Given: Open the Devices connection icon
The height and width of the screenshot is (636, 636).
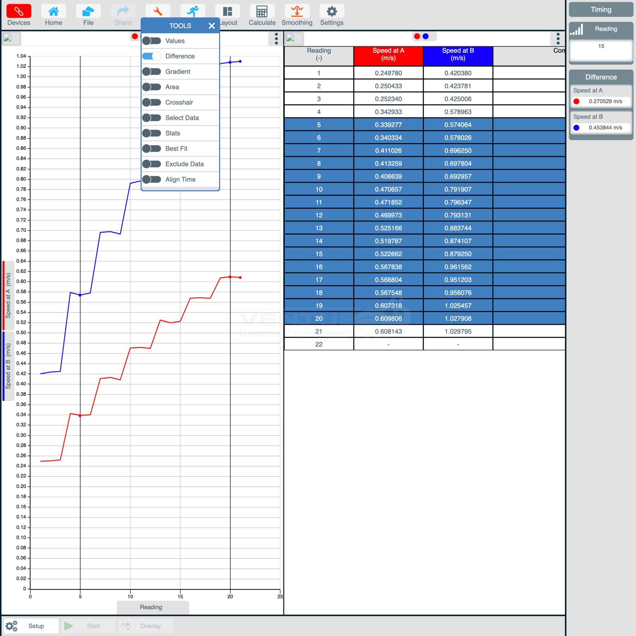Looking at the screenshot, I should pos(19,12).
